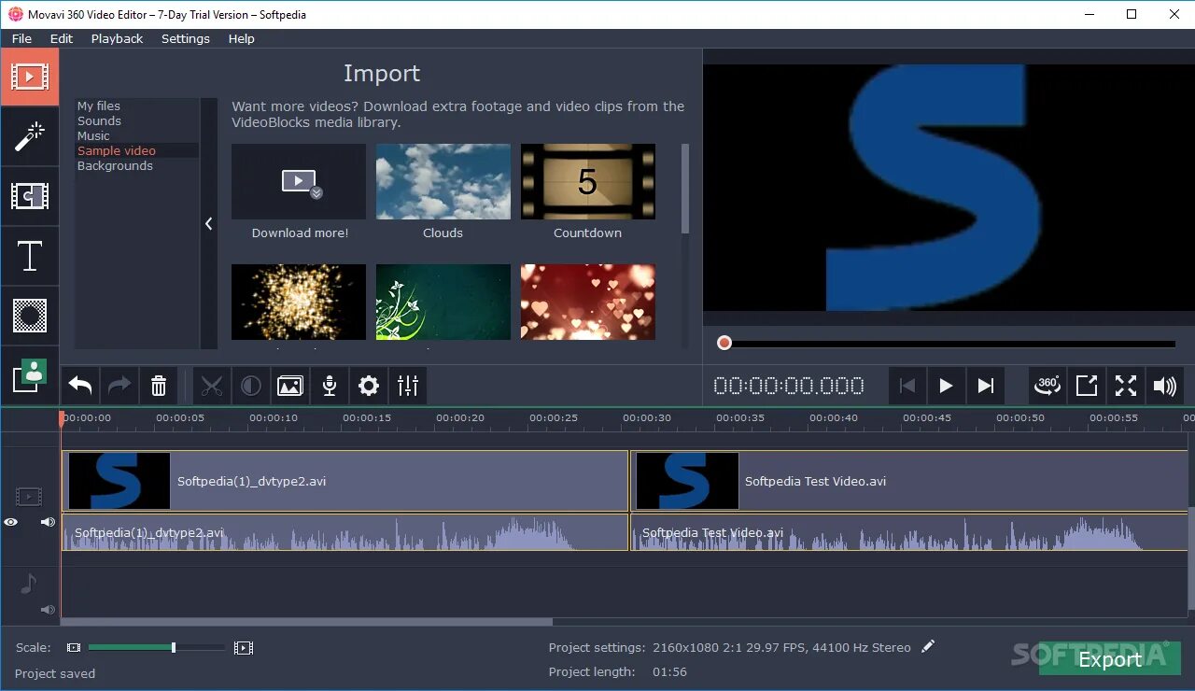Open the crop and rotate image tool

[x=290, y=386]
